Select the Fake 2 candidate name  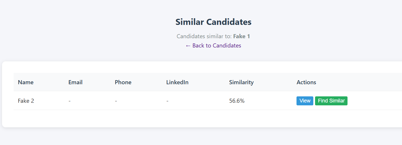coord(26,101)
